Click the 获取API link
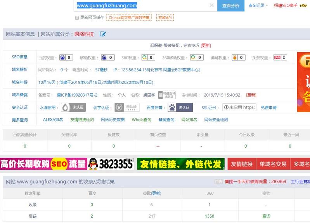 pos(165,17)
